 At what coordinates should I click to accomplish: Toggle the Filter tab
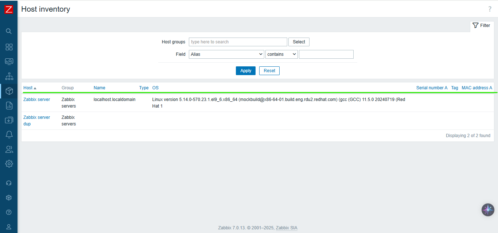pos(482,26)
